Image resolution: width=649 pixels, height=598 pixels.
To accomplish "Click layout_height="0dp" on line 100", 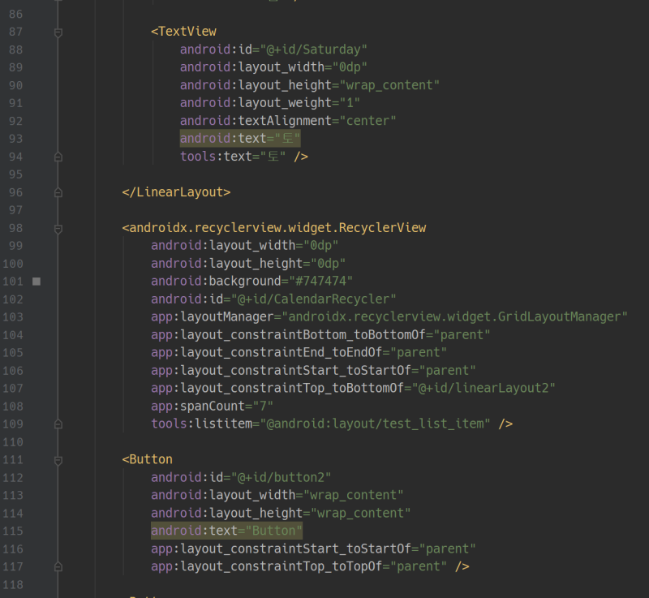I will coord(277,263).
